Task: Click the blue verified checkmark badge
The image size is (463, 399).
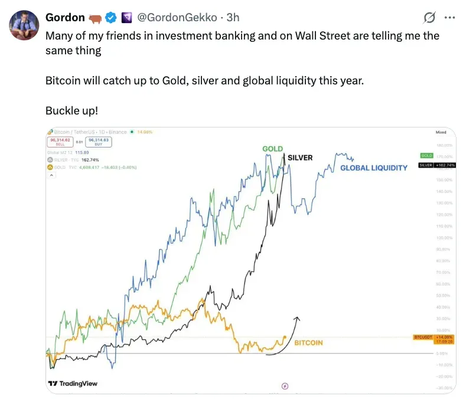Action: [110, 18]
